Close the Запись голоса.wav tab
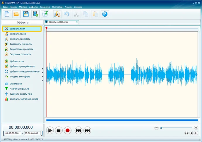Screen dimensions: 202x142 [x=77, y=22]
